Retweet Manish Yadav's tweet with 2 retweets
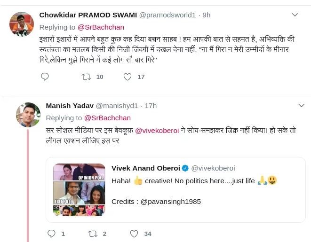 tap(93, 234)
